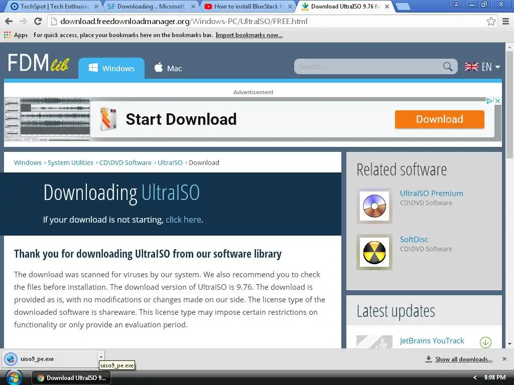Screen dimensions: 514x385
Task: Open SoftDisc radiation icon
Action: [374, 252]
